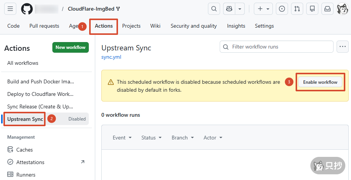Expand the Event filter dropdown
The width and height of the screenshot is (351, 180).
(x=122, y=138)
